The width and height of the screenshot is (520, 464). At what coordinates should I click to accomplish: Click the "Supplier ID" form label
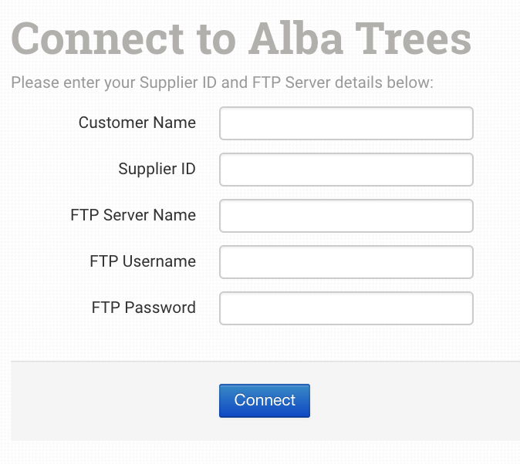tap(157, 169)
